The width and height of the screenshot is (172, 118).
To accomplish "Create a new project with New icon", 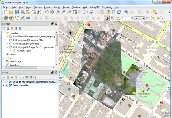I will tap(6, 12).
